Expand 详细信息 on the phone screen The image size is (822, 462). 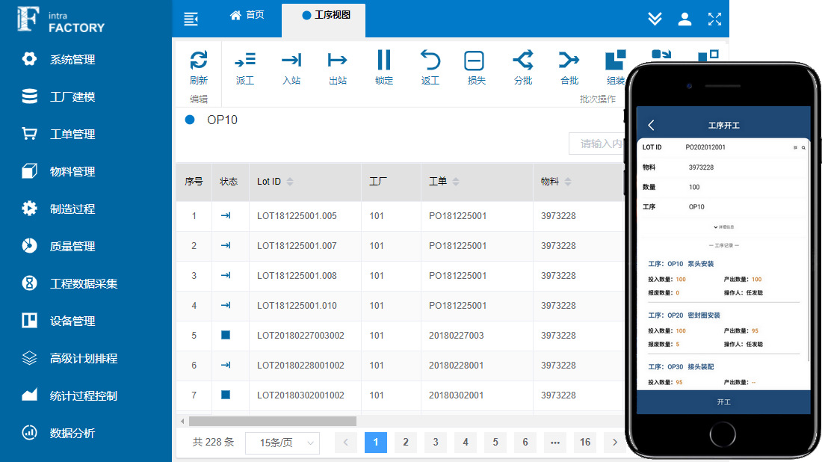[723, 227]
